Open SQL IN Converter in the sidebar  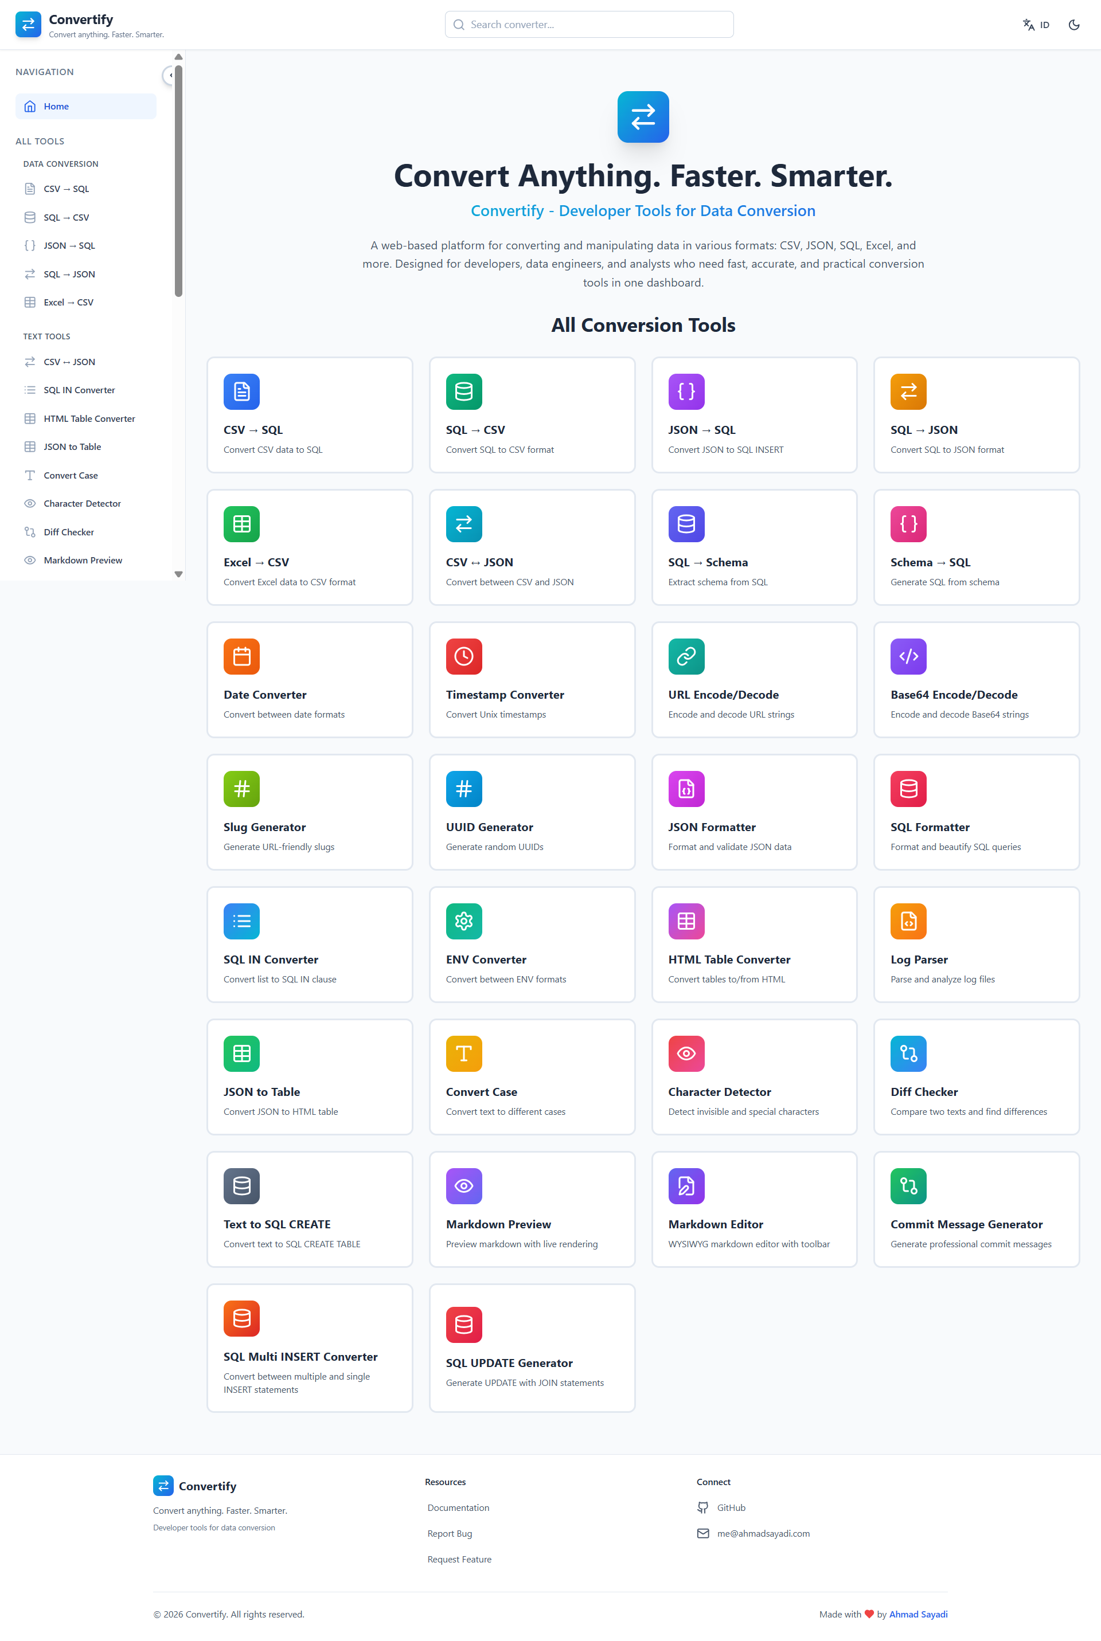point(85,390)
